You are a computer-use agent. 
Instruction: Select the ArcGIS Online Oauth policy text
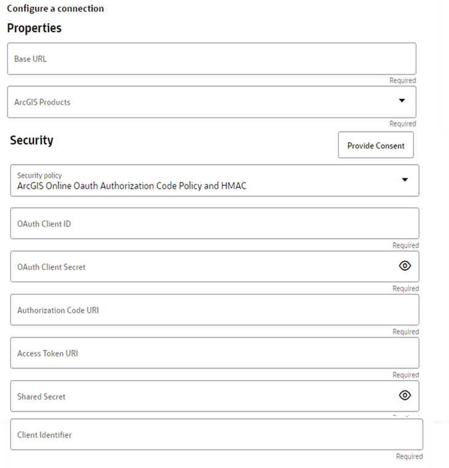[131, 185]
